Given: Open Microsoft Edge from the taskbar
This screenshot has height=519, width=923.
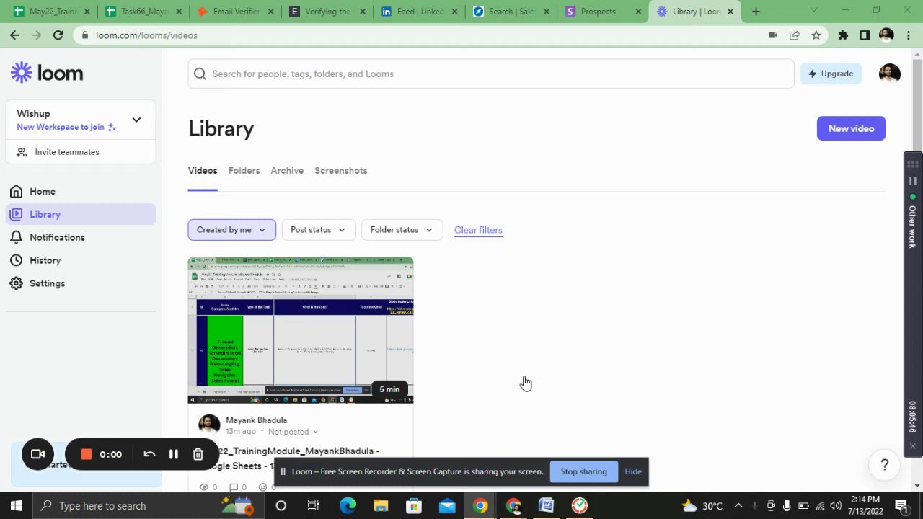Looking at the screenshot, I should (348, 505).
